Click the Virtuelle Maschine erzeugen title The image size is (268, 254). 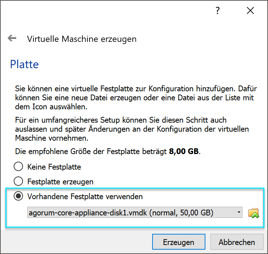[x=82, y=39]
